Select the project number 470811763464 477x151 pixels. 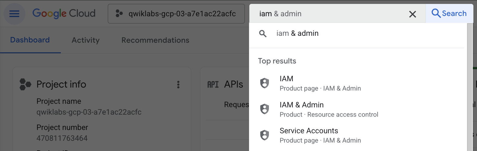(x=62, y=138)
